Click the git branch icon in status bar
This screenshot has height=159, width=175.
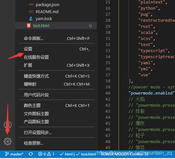pyautogui.click(x=7, y=154)
